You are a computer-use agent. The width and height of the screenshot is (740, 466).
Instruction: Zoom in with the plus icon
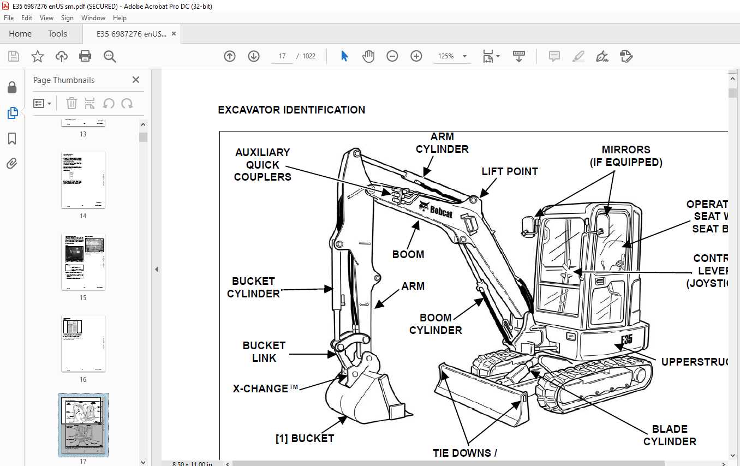click(416, 56)
